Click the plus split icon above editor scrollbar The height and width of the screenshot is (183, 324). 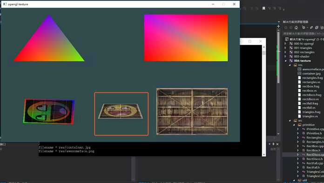[278, 26]
